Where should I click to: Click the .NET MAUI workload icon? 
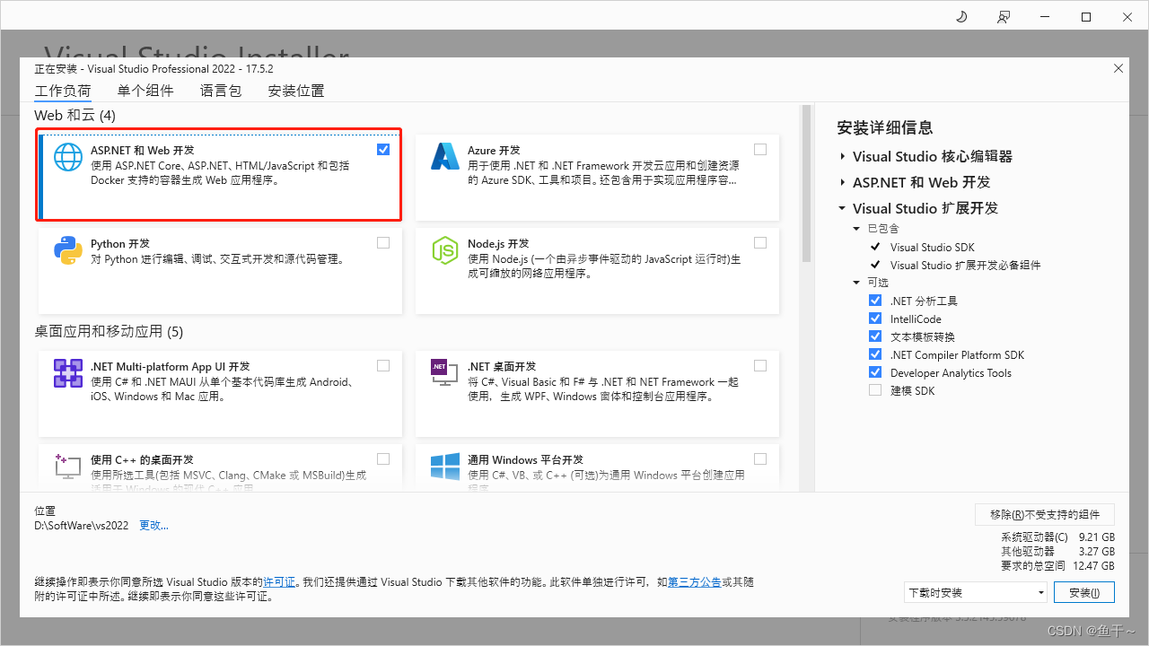(68, 373)
